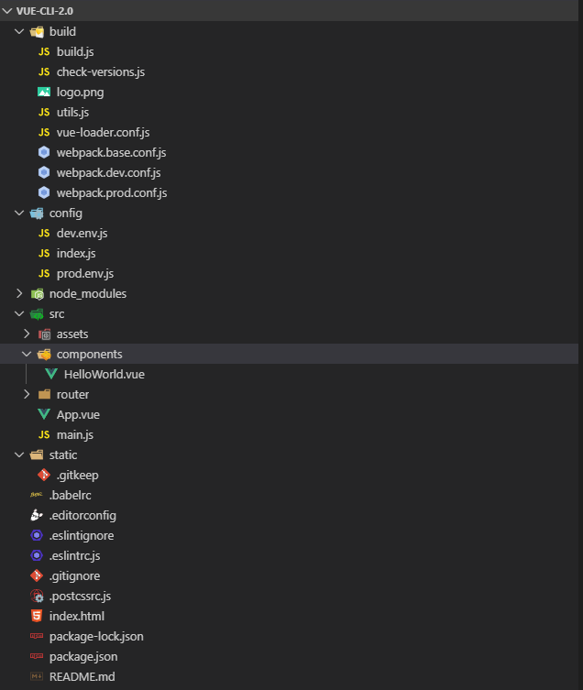This screenshot has height=690, width=583.
Task: Click the image icon next to logo.png
Action: pos(44,93)
